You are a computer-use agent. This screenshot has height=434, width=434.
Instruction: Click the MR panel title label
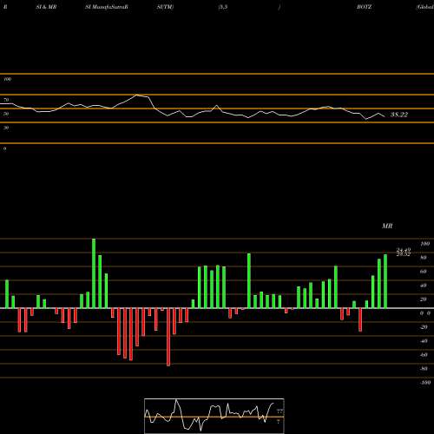(x=387, y=226)
